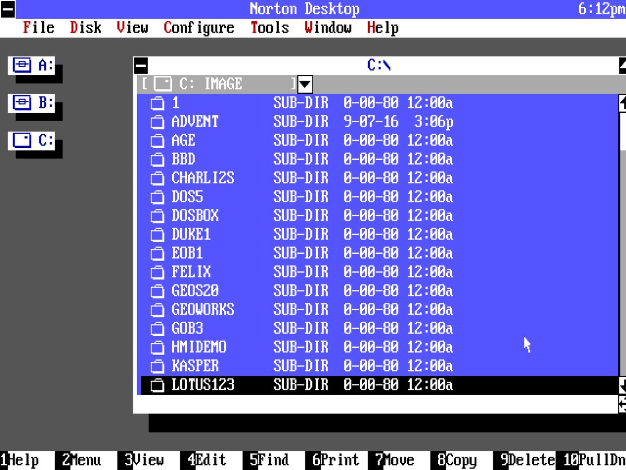Click the folder icon beside GEOWORKS
Image resolution: width=626 pixels, height=470 pixels.
pyautogui.click(x=157, y=311)
